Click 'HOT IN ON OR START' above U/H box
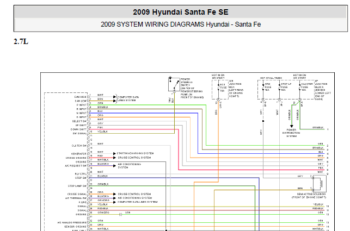This screenshot has height=231, width=350. [218, 77]
